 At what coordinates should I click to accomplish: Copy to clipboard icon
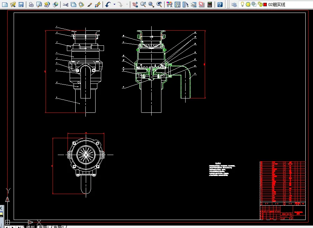(x=74, y=5)
